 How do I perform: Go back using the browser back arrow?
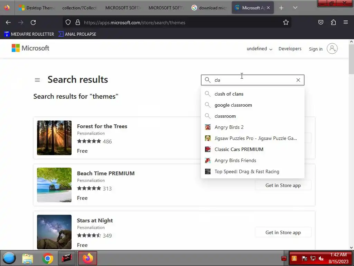click(x=8, y=23)
